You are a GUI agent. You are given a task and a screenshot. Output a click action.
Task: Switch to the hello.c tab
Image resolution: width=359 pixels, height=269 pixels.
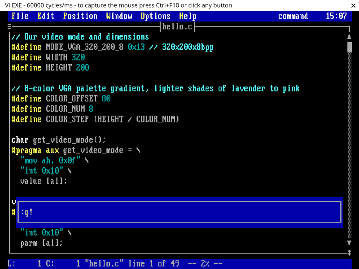177,26
